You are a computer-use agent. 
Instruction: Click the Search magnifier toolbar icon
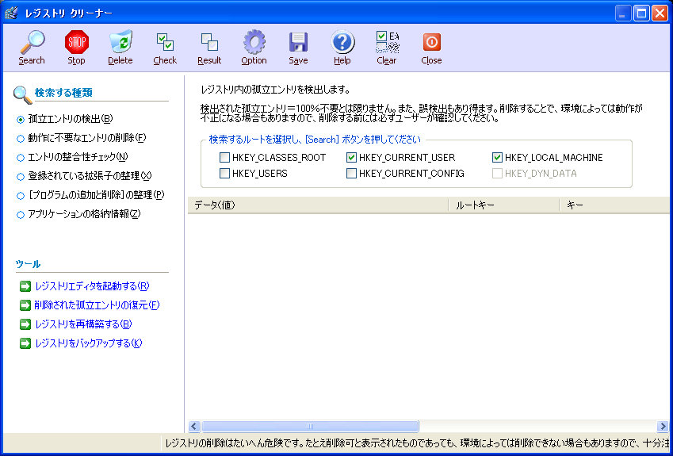[x=32, y=44]
